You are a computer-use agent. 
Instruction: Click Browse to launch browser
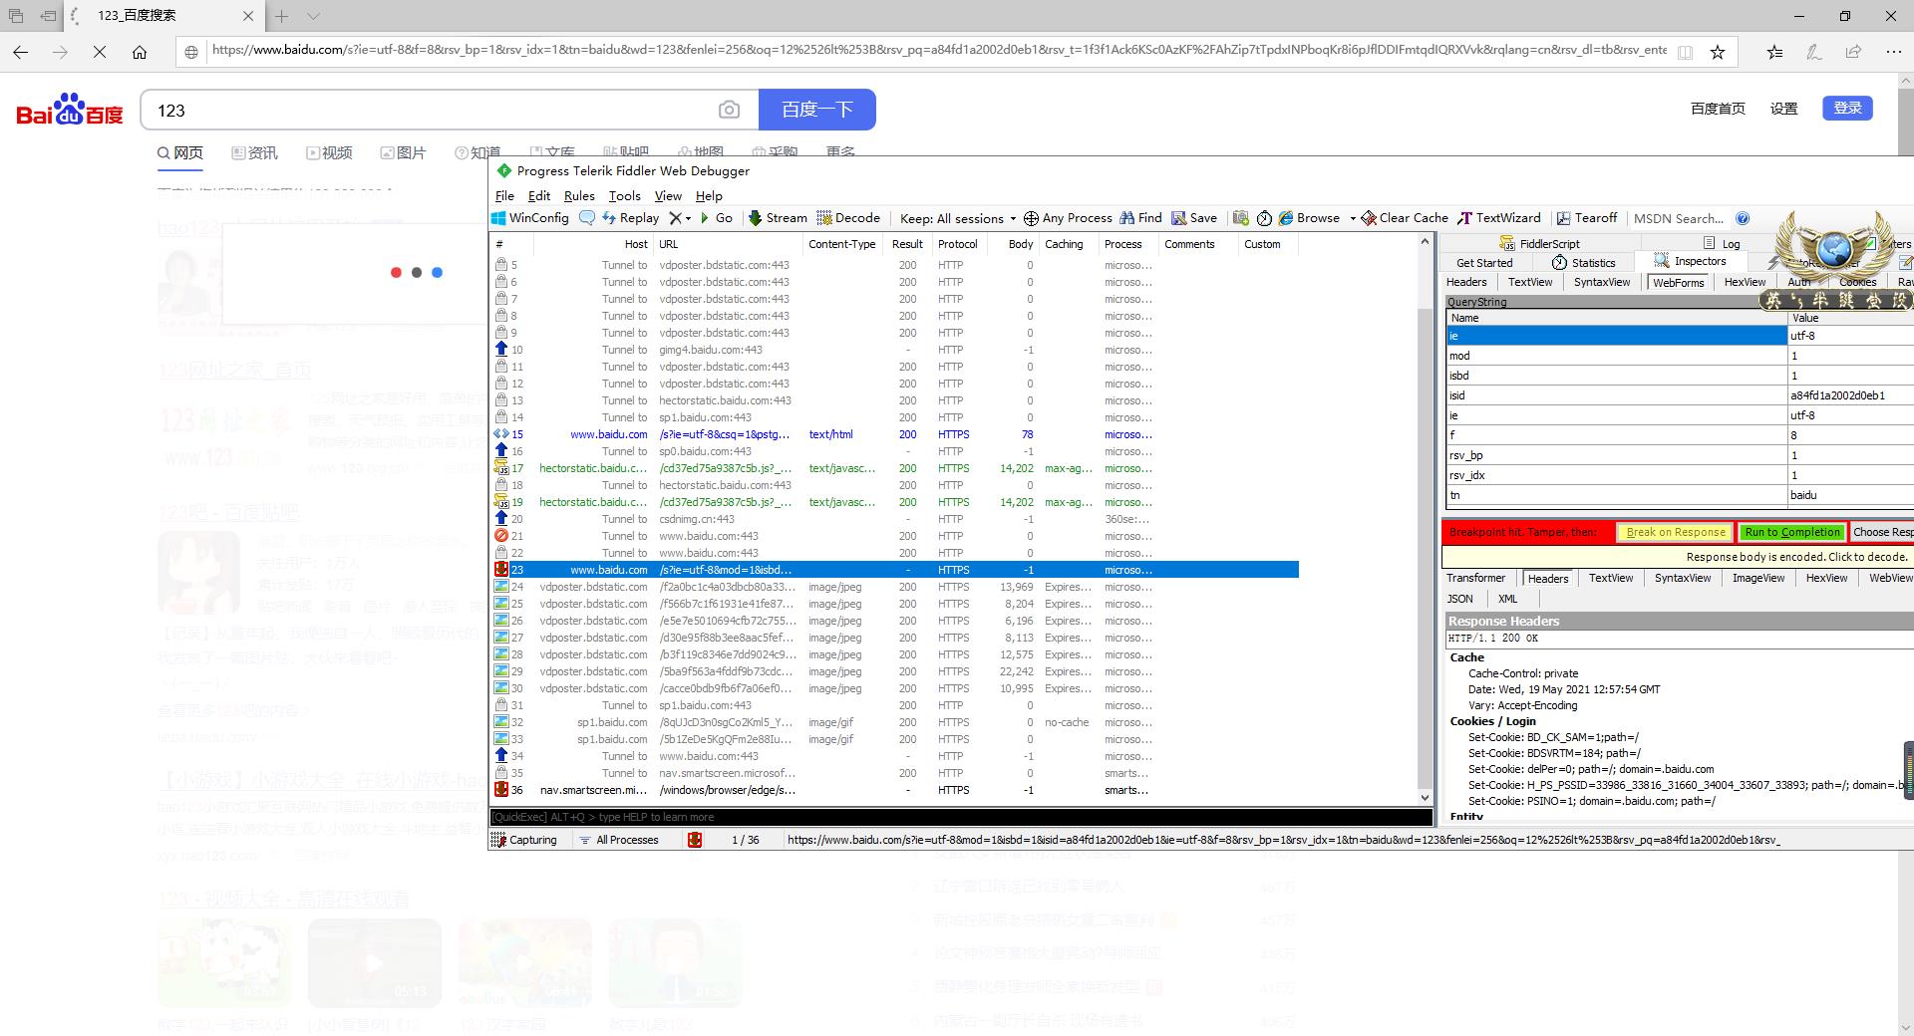1310,218
